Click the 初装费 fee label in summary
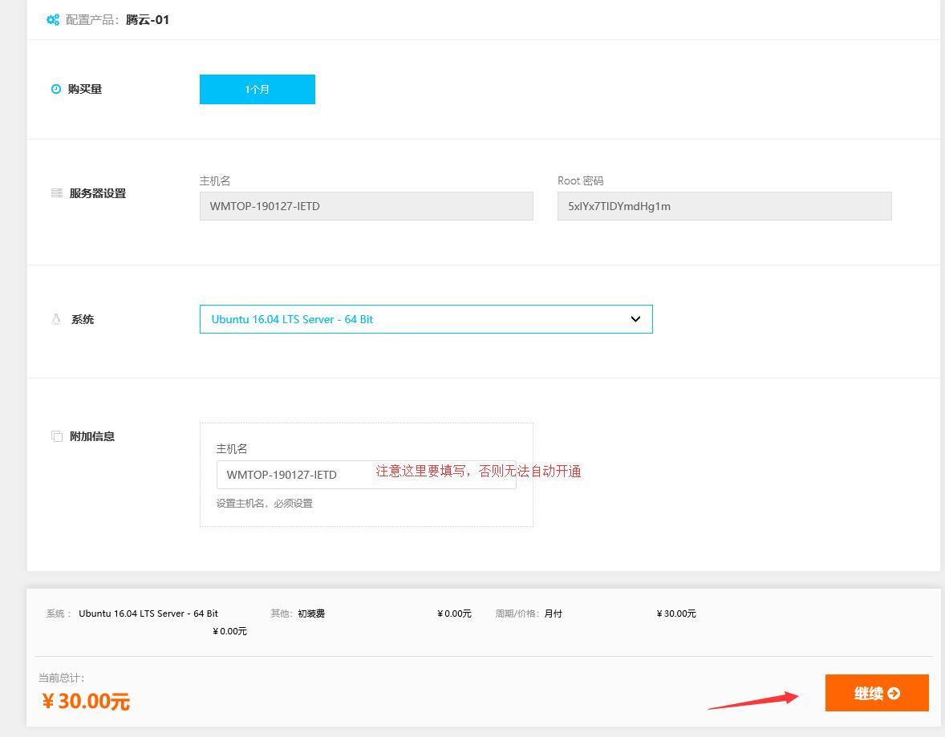Screen dimensions: 945x737 311,613
